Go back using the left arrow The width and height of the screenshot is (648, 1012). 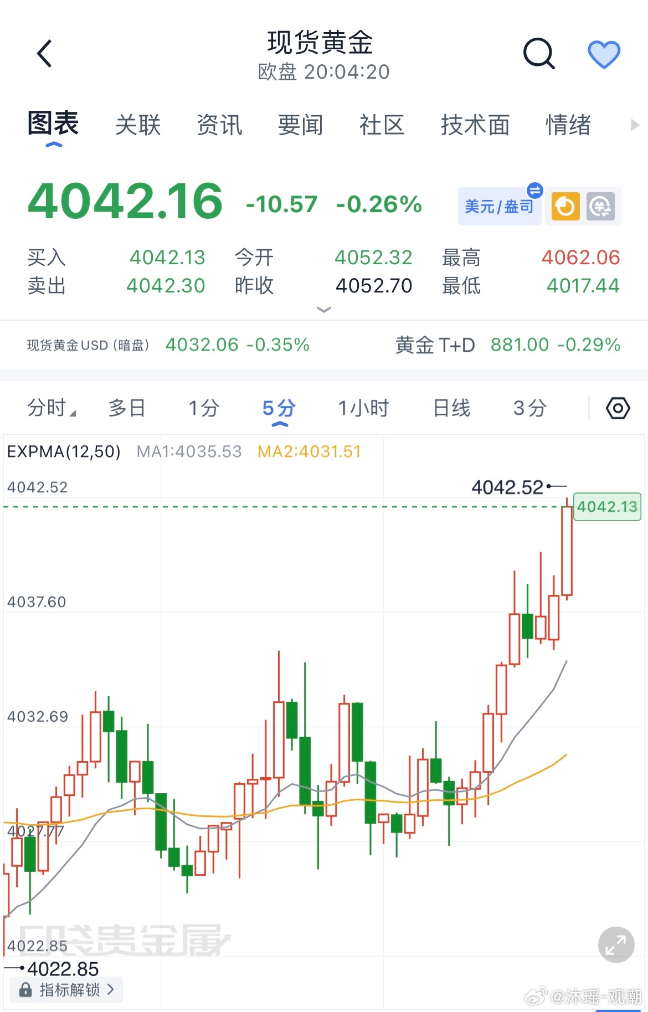point(44,54)
